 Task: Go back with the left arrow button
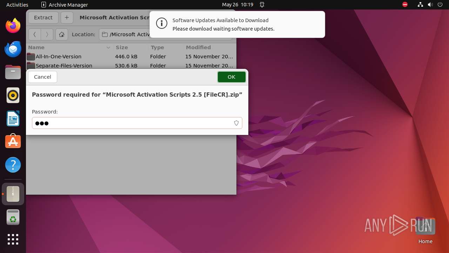pos(34,34)
